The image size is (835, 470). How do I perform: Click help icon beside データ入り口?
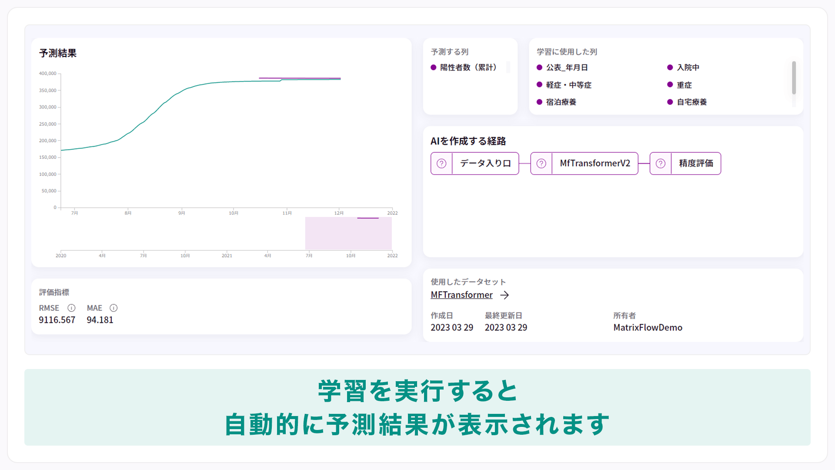pos(441,163)
